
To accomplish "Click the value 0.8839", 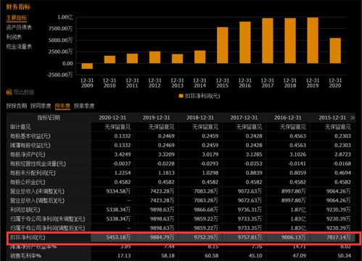I will [254, 173].
